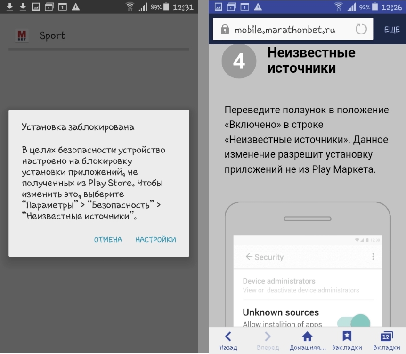Tap the image notification icon in right status bar
The height and width of the screenshot is (354, 406).
(x=218, y=7)
